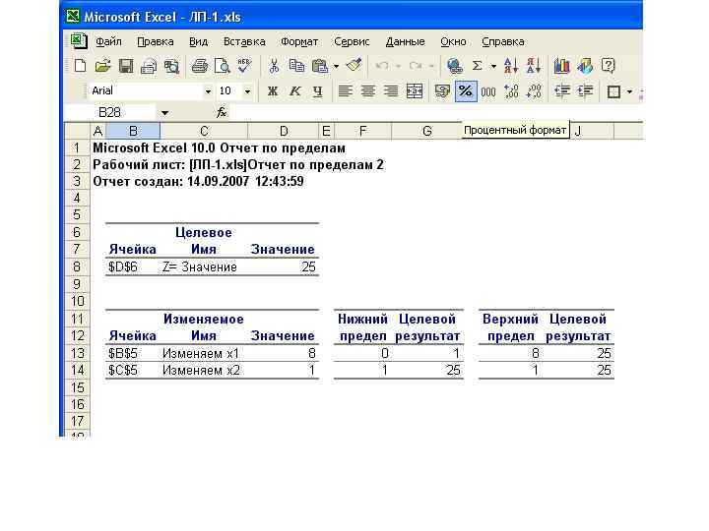Open the Файл menu

point(108,41)
